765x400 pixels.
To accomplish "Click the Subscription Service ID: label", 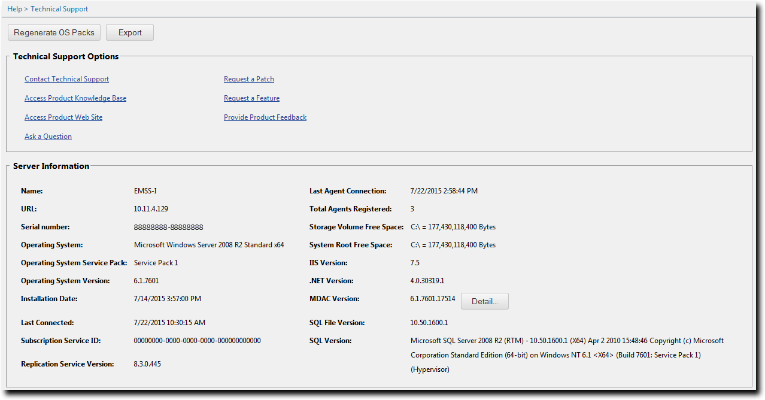I will point(61,341).
